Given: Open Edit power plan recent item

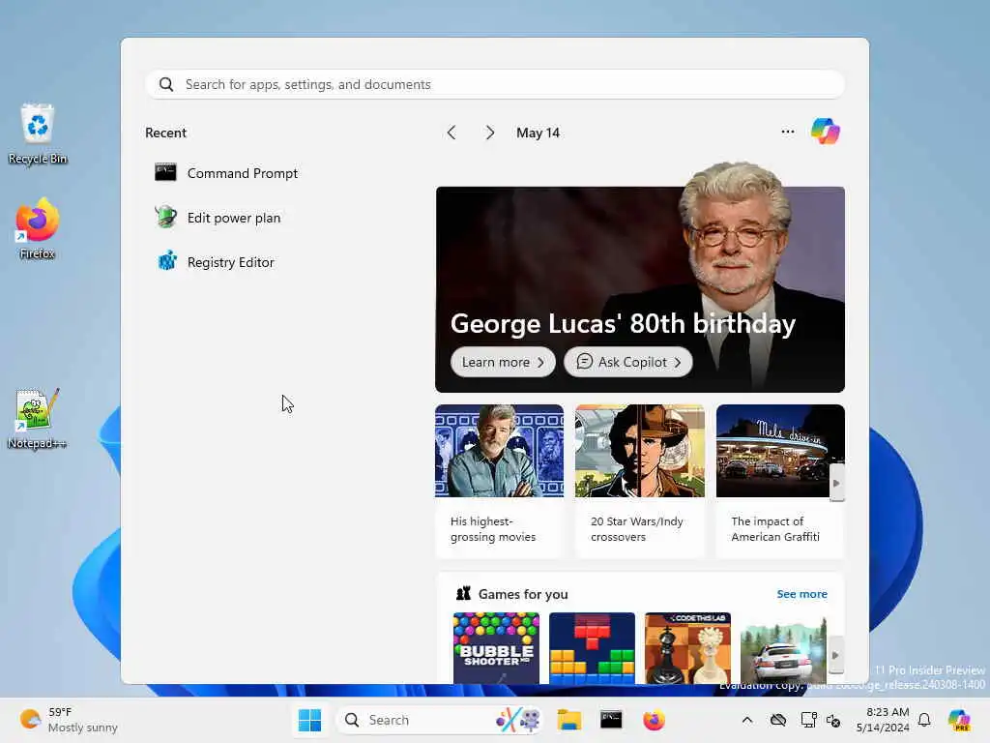Looking at the screenshot, I should (218, 218).
